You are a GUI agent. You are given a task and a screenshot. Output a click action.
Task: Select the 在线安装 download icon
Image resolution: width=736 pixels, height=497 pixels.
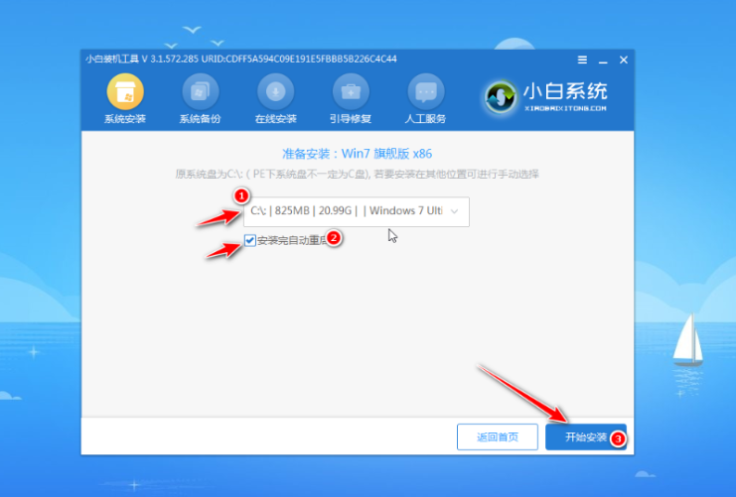(276, 92)
